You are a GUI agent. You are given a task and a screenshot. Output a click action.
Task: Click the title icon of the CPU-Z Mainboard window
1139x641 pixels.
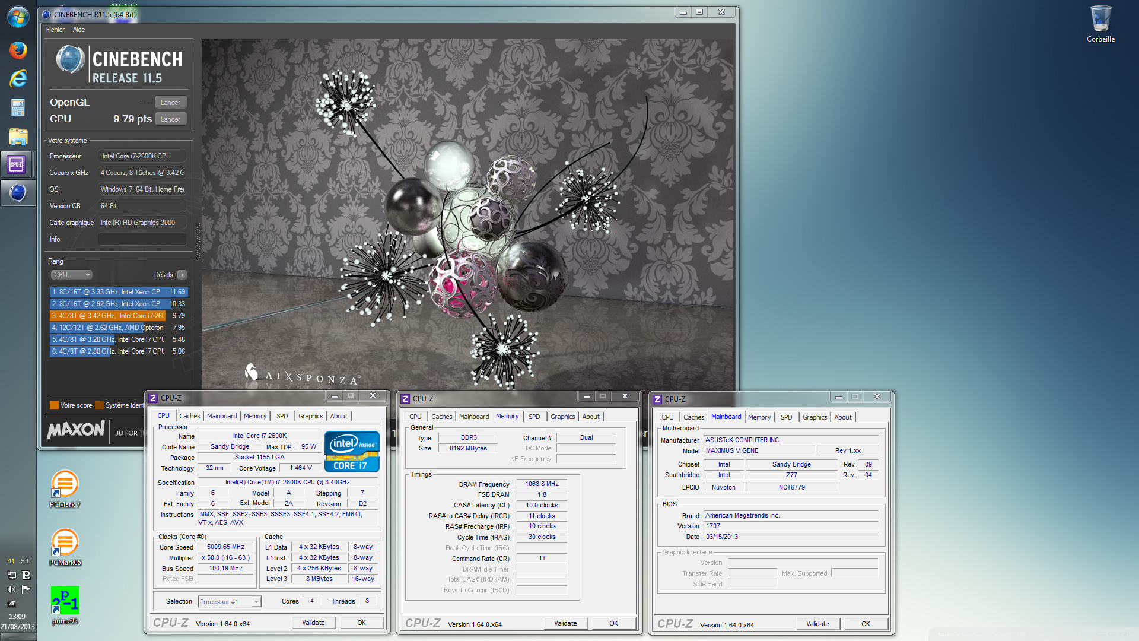click(x=657, y=399)
